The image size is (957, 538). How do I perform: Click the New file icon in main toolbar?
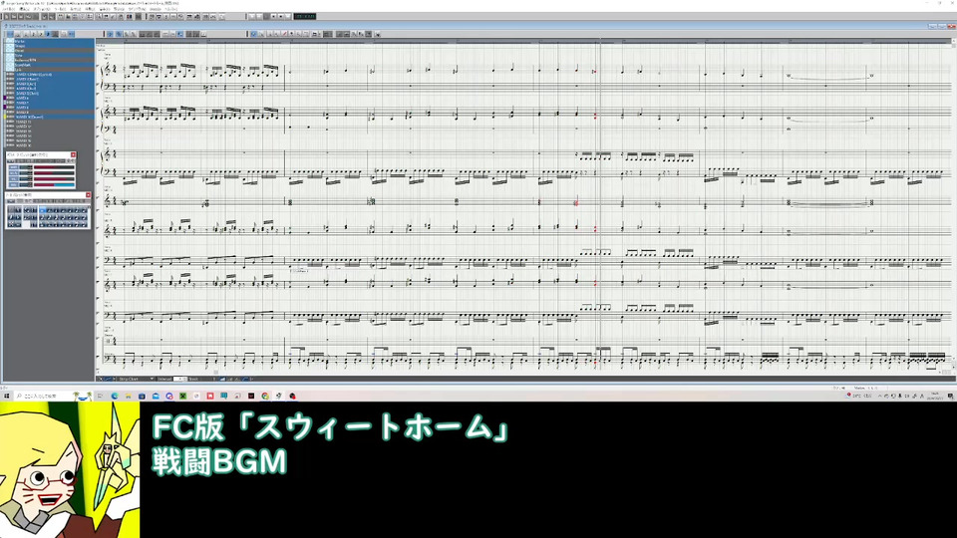(7, 17)
